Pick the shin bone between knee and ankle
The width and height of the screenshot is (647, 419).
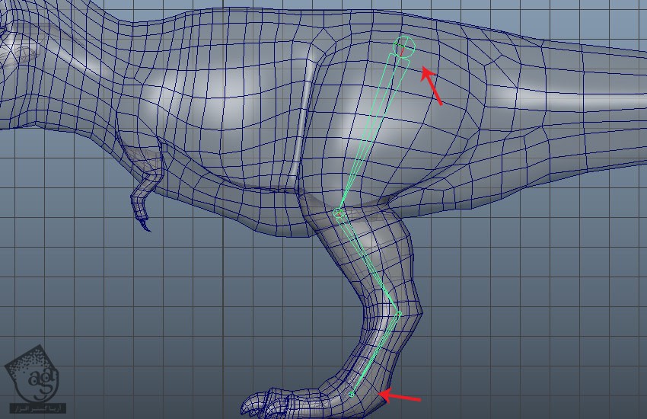click(x=369, y=264)
